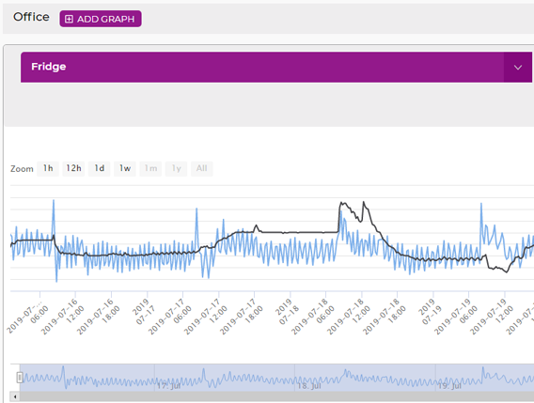Image resolution: width=534 pixels, height=403 pixels.
Task: Set zoom range to 1w
Action: pos(125,168)
